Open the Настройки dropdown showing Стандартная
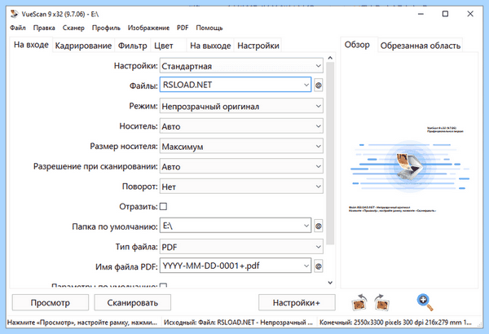489x334 pixels. 241,66
